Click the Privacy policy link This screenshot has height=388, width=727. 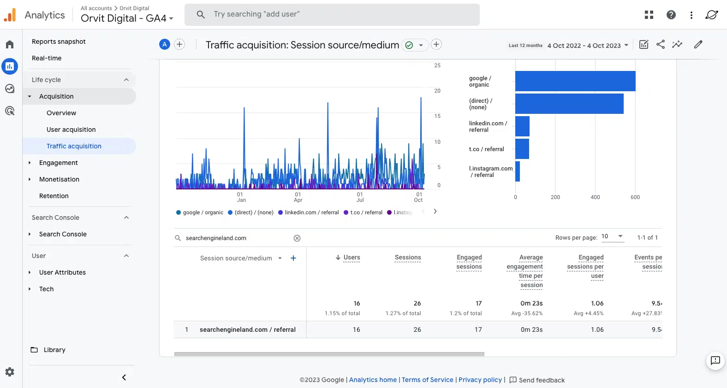tap(480, 380)
